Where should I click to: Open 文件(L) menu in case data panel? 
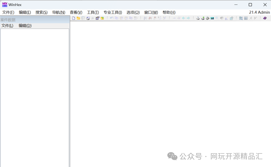coord(7,26)
